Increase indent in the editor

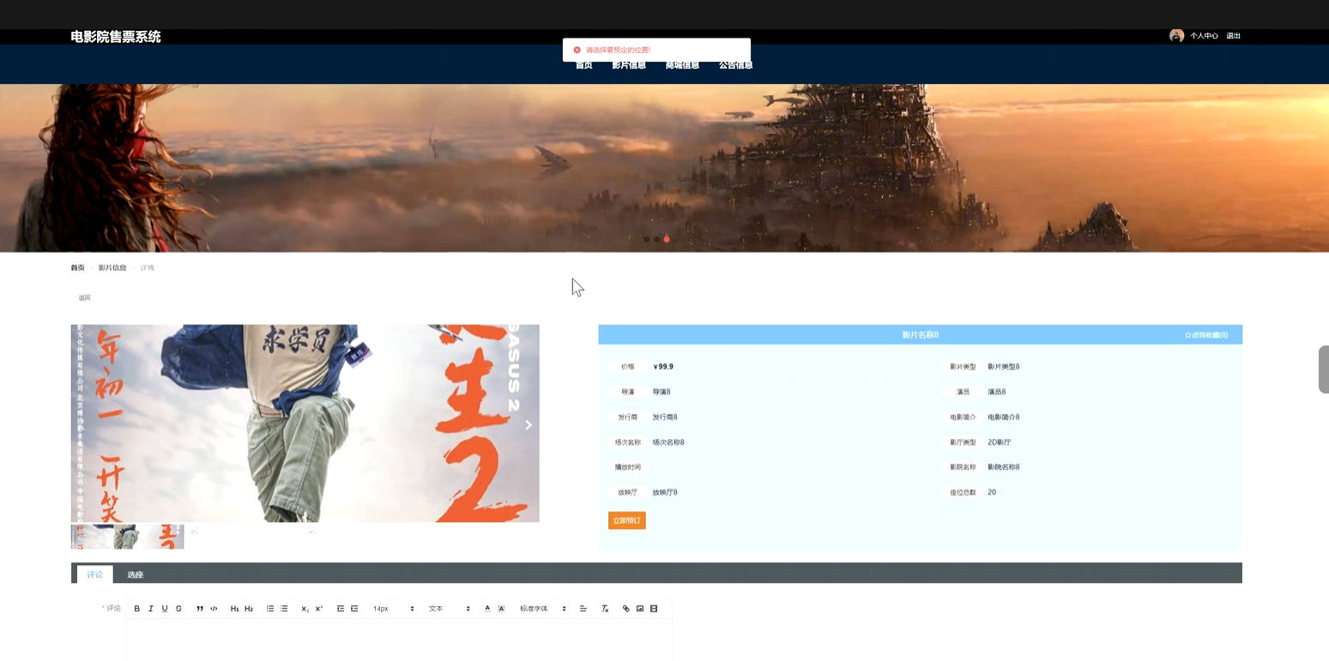tap(354, 609)
